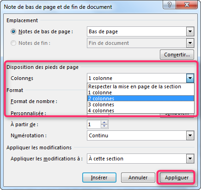
Task: Open the Bas de page dropdown arrow
Action: [x=190, y=31]
